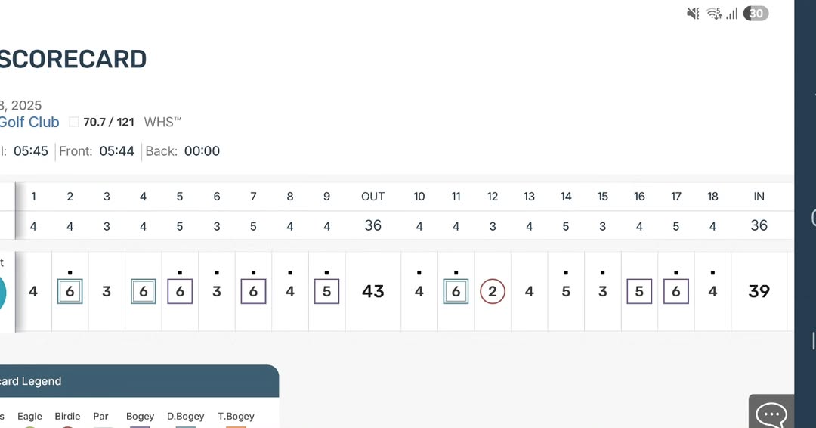The image size is (816, 428).
Task: Click the hole 18 header number
Action: pos(712,197)
